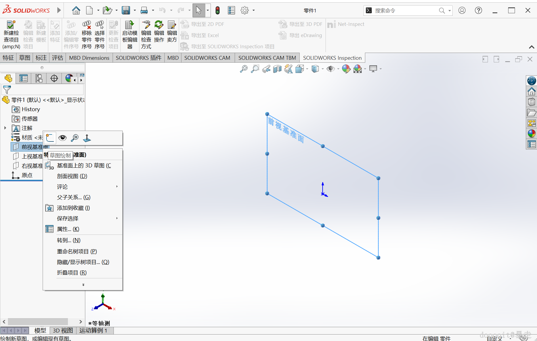The image size is (537, 341).
Task: Click Edit Operations (编辑操作)
Action: click(x=159, y=32)
